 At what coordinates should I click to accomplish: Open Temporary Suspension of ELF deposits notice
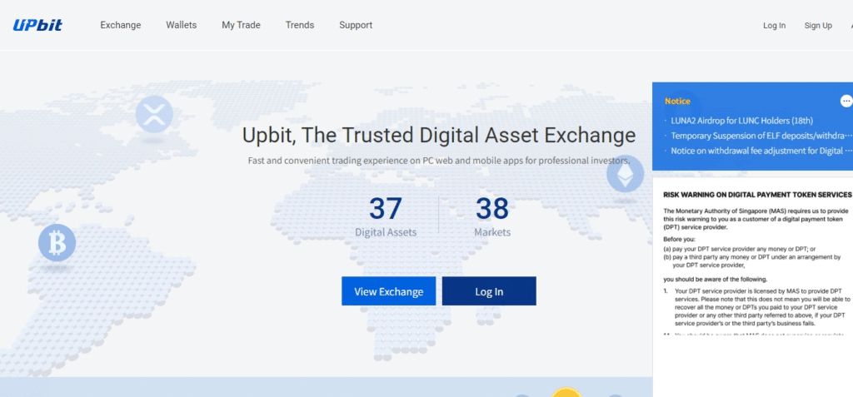click(760, 135)
